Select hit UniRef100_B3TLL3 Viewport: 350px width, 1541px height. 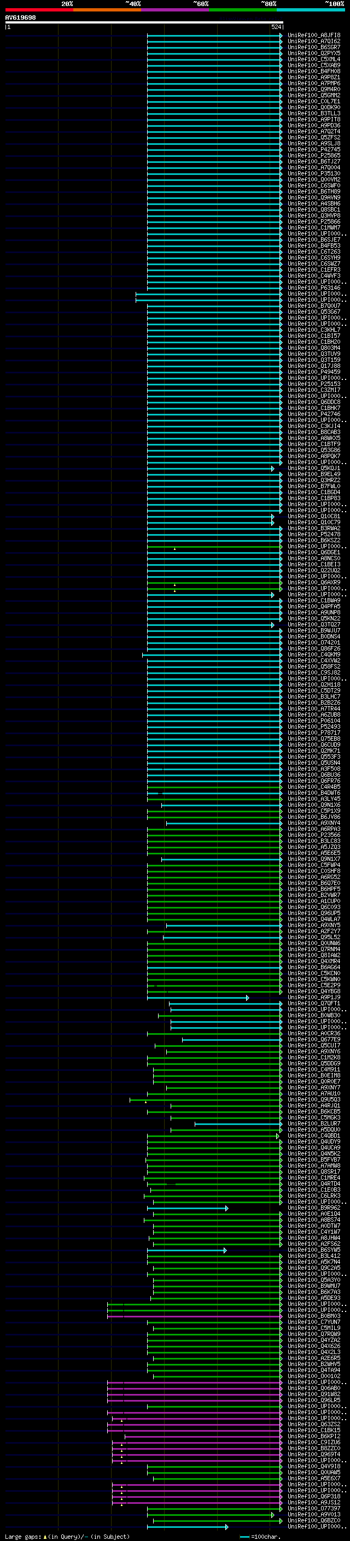(314, 113)
